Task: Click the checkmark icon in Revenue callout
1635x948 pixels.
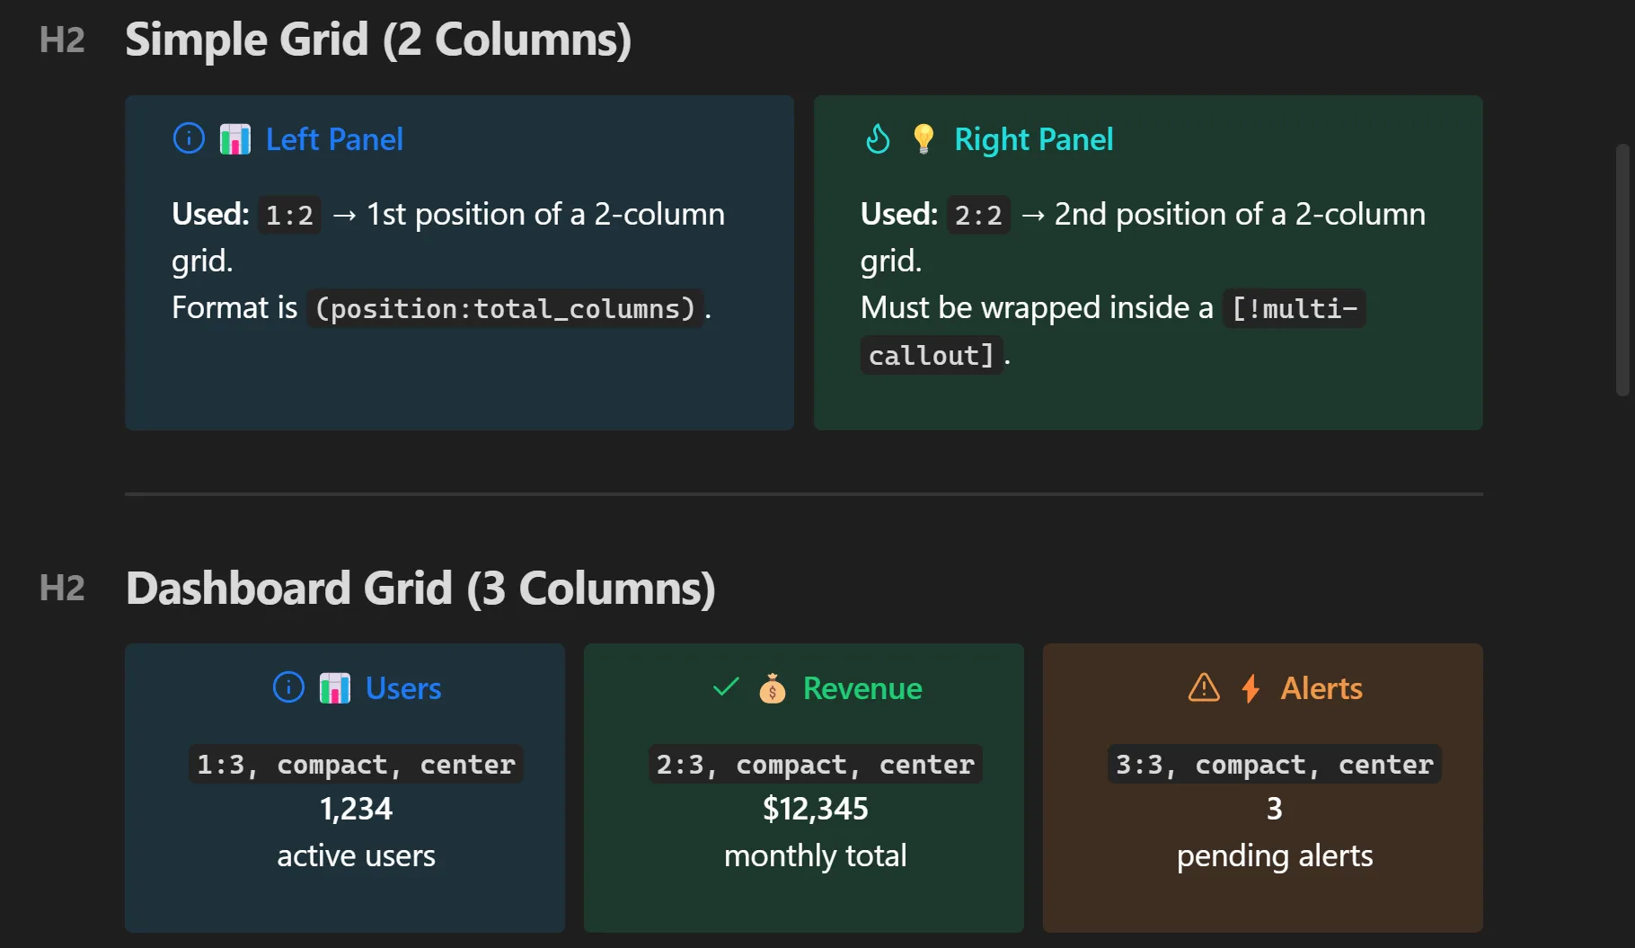Action: click(726, 687)
